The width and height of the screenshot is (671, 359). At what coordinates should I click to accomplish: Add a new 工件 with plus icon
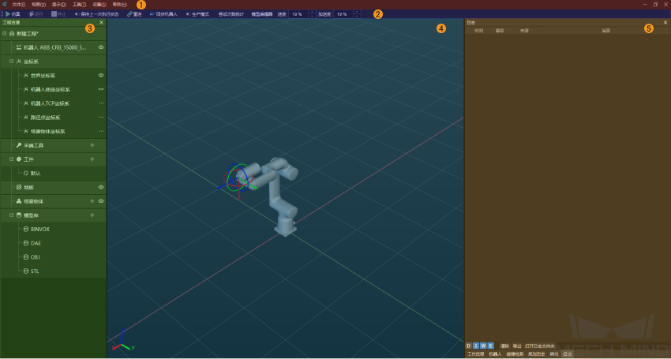click(92, 159)
